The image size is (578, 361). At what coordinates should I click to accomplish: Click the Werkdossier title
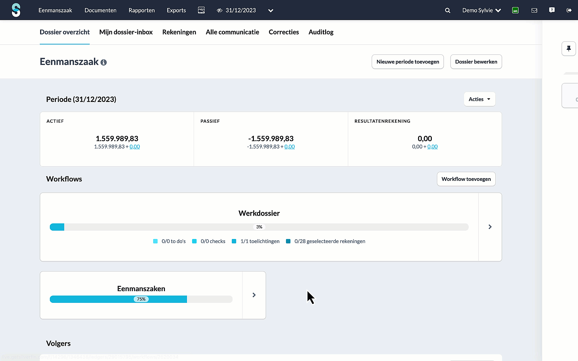coord(259,213)
